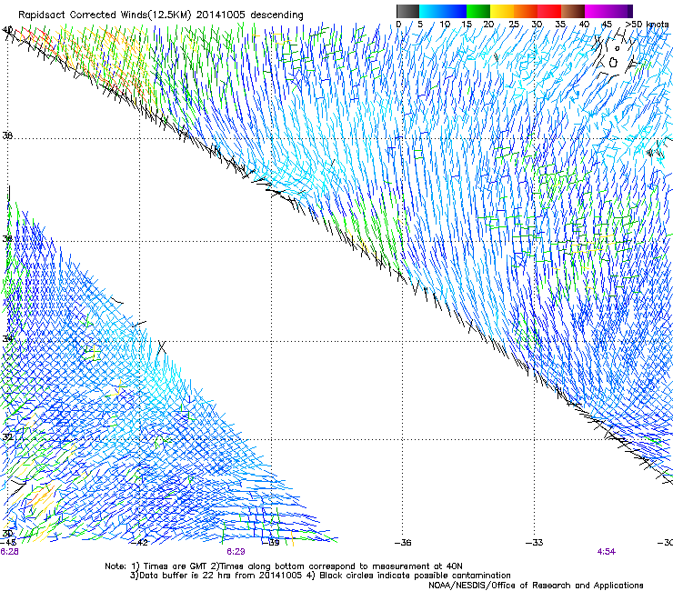Click the 4:54 pass time label
673x591 pixels.
606,552
